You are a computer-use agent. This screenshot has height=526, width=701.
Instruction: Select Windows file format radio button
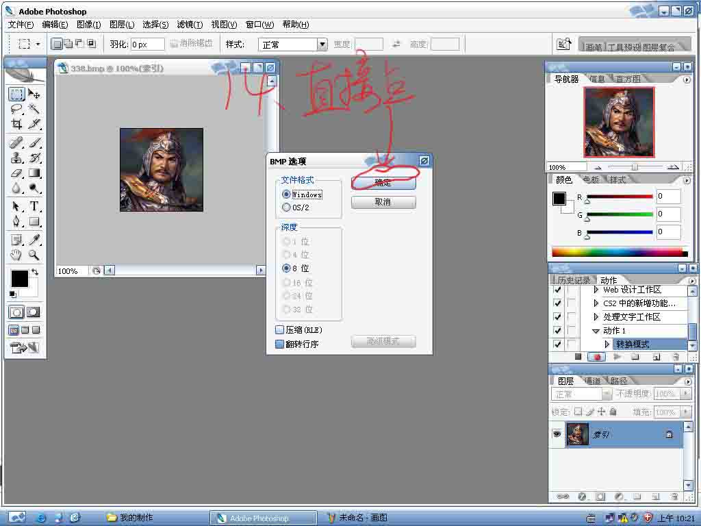pyautogui.click(x=286, y=195)
